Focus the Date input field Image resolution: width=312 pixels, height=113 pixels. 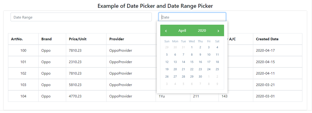pos(192,17)
